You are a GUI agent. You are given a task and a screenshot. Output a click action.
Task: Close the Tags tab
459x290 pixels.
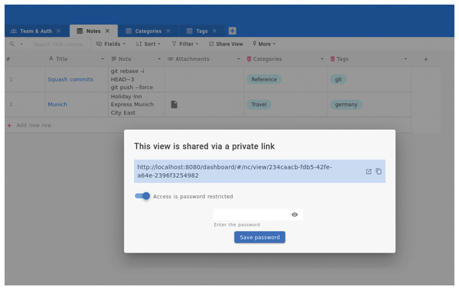point(214,31)
